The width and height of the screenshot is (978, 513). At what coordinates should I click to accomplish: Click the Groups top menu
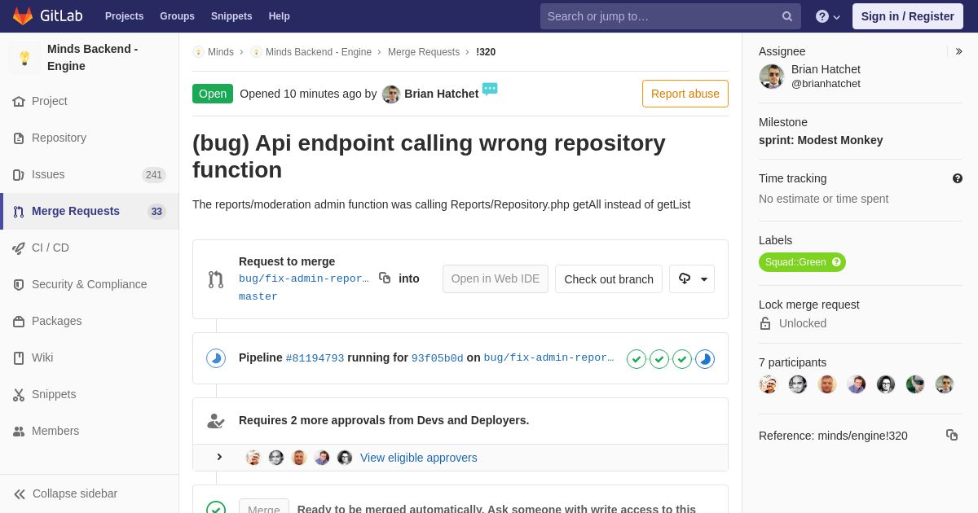coord(177,16)
